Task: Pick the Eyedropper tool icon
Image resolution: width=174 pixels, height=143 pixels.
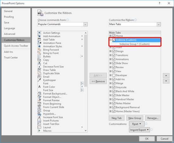Action: pos(40,80)
